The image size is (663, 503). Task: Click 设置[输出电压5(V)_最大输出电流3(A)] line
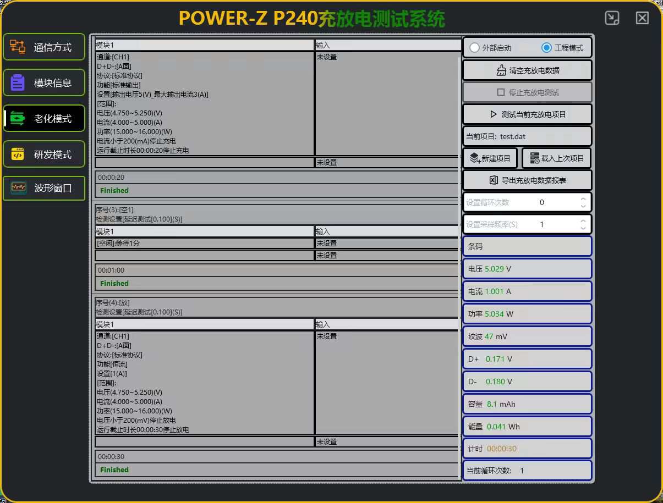pos(152,95)
